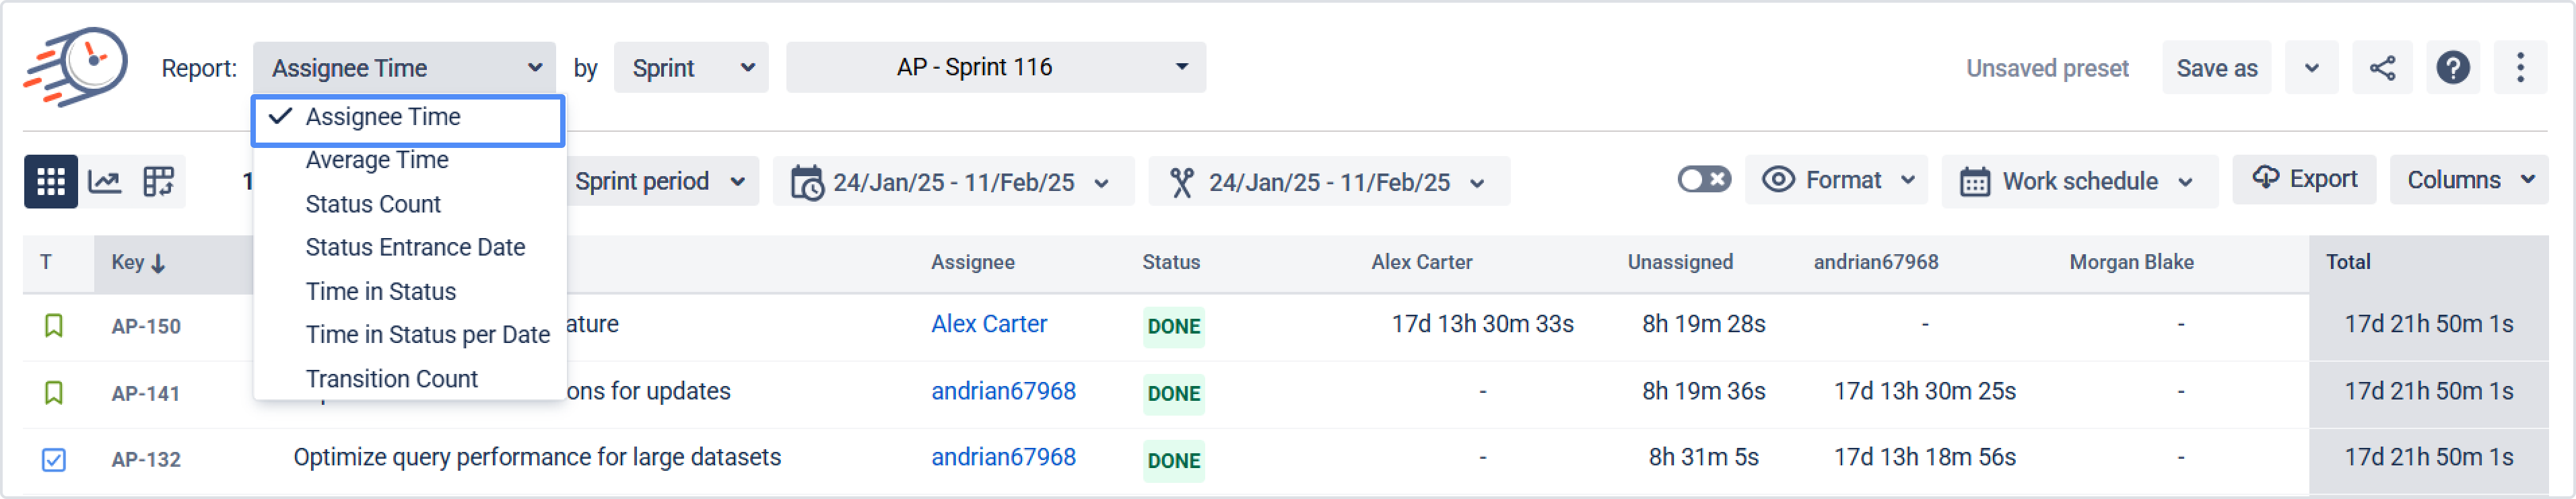Expand the Columns dropdown
This screenshot has width=2576, height=499.
click(x=2468, y=181)
